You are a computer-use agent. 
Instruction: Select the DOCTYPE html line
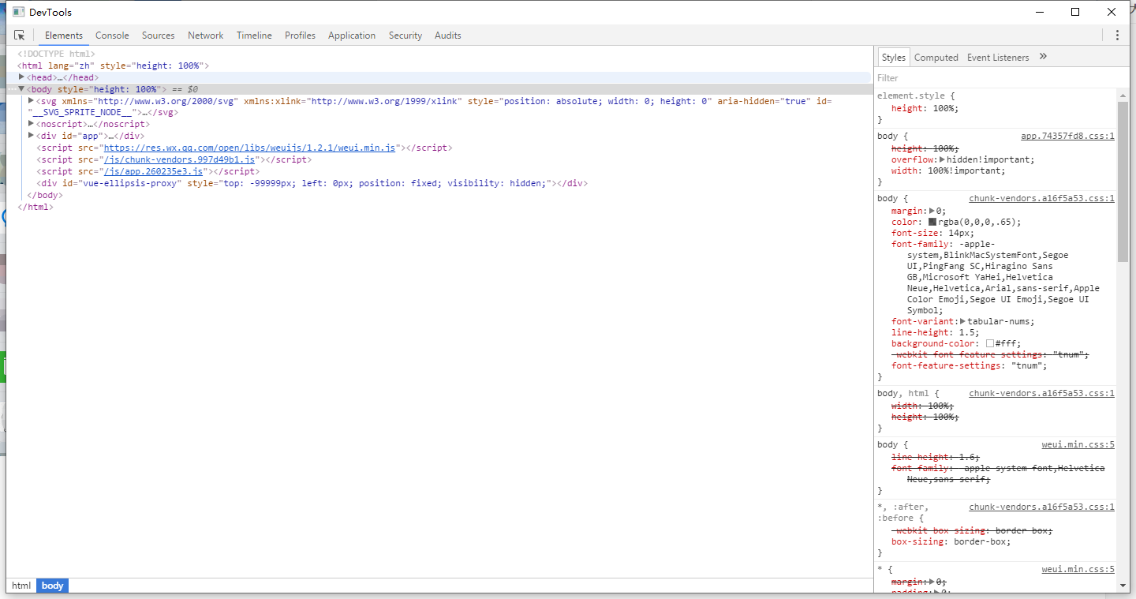pos(56,54)
